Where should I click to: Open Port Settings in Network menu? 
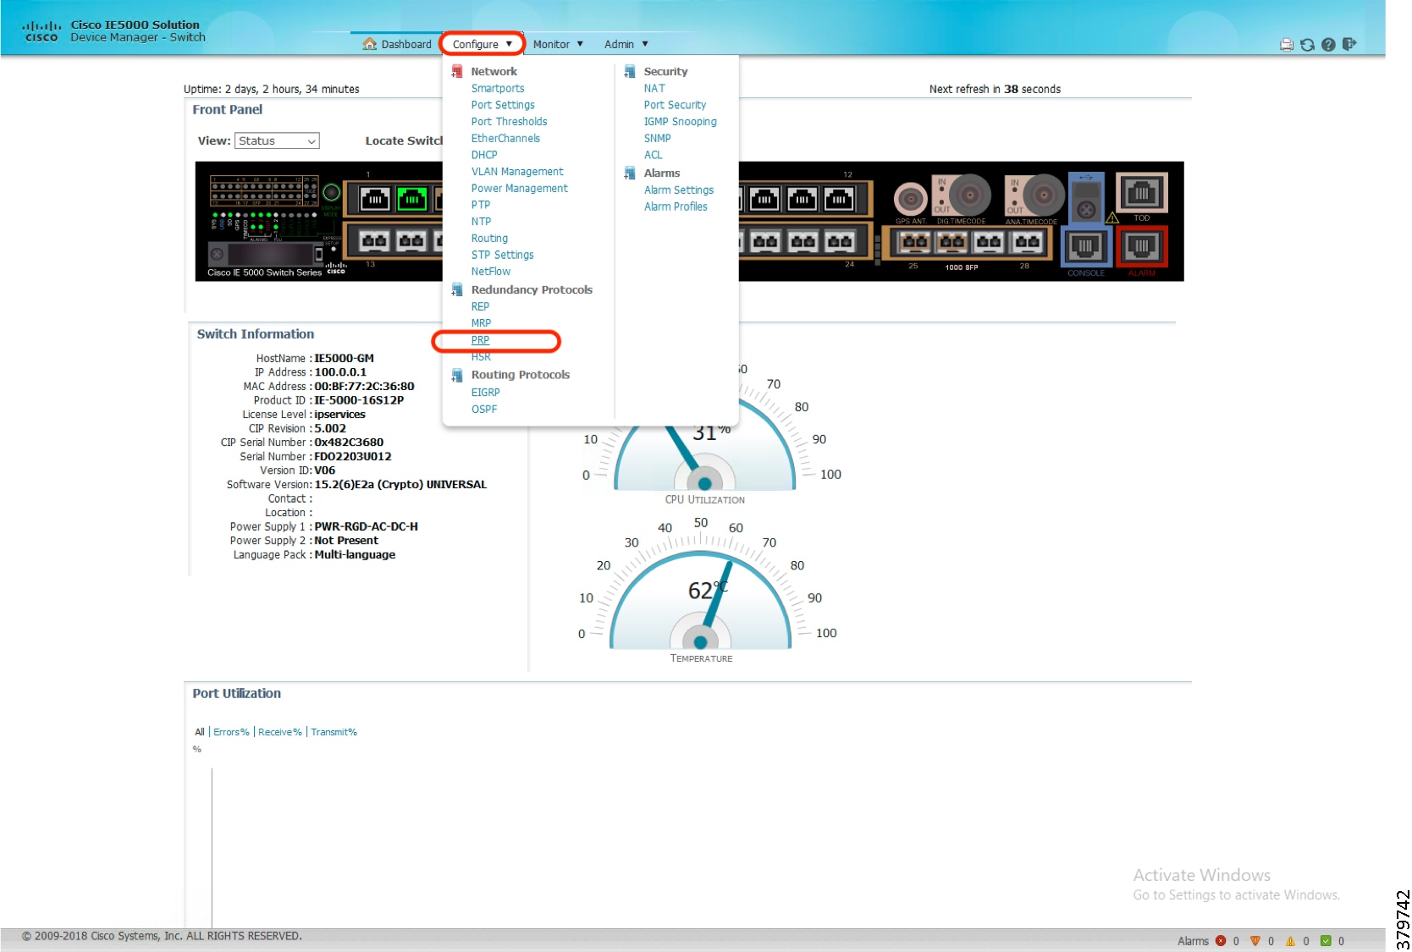coord(503,105)
